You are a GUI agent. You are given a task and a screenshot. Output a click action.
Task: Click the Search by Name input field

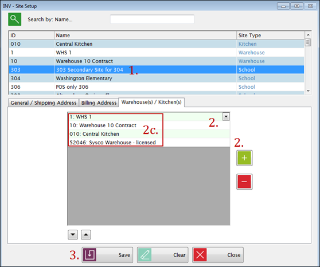(152, 19)
